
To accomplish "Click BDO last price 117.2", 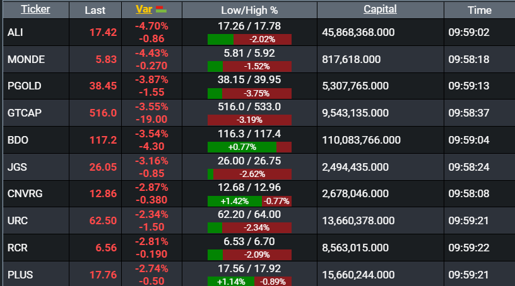I will [x=103, y=140].
